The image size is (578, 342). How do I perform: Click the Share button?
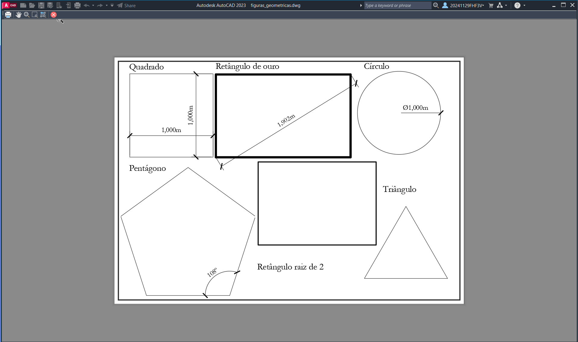click(126, 5)
